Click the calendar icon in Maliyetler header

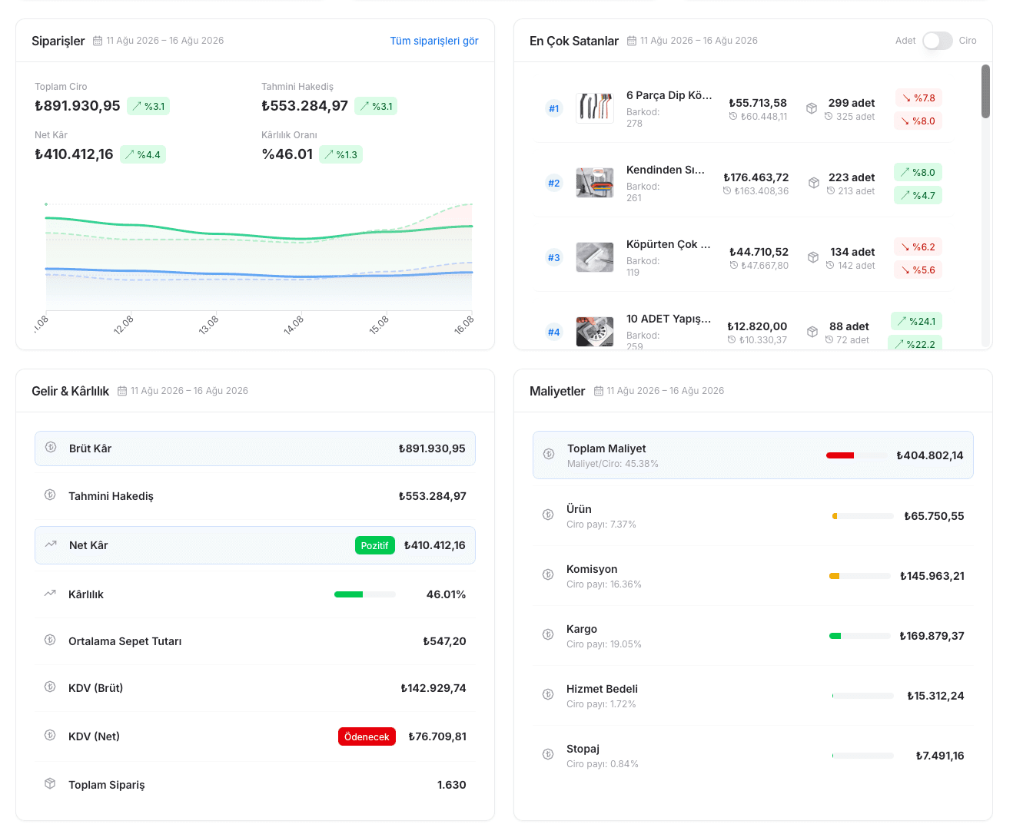click(x=599, y=391)
